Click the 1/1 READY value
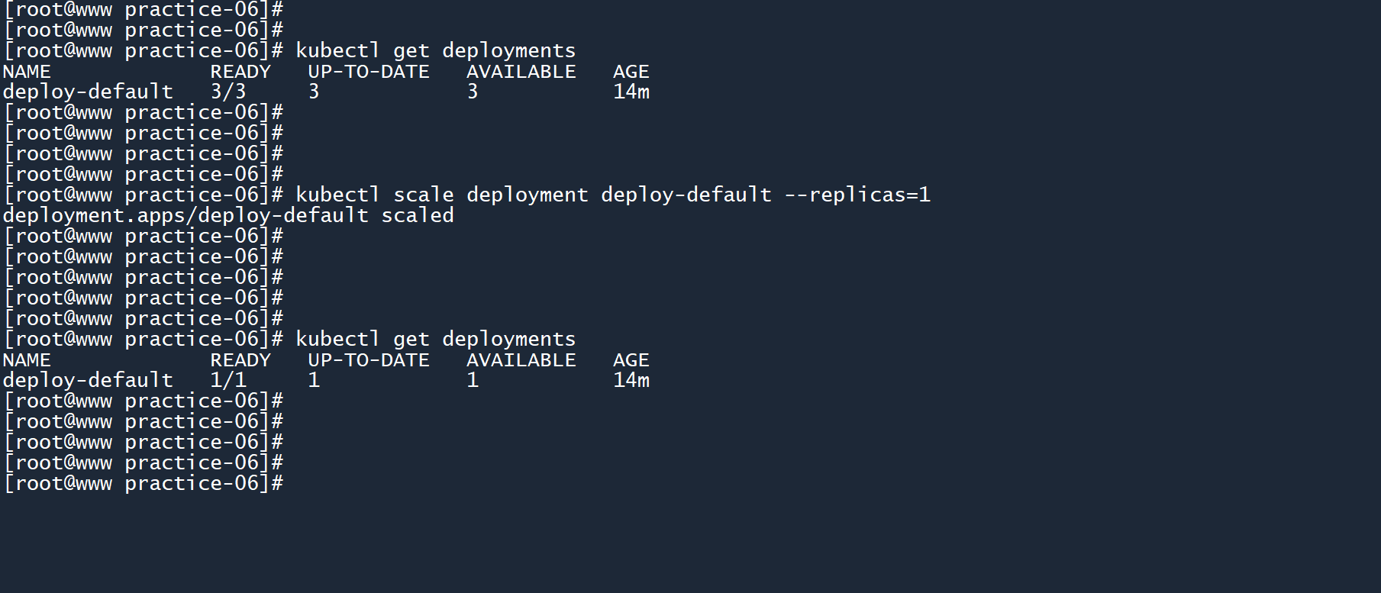1381x593 pixels. pyautogui.click(x=228, y=381)
